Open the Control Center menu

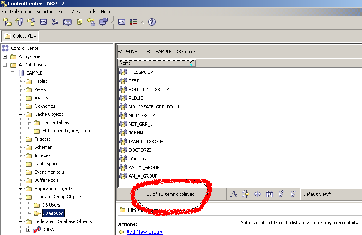pyautogui.click(x=17, y=12)
